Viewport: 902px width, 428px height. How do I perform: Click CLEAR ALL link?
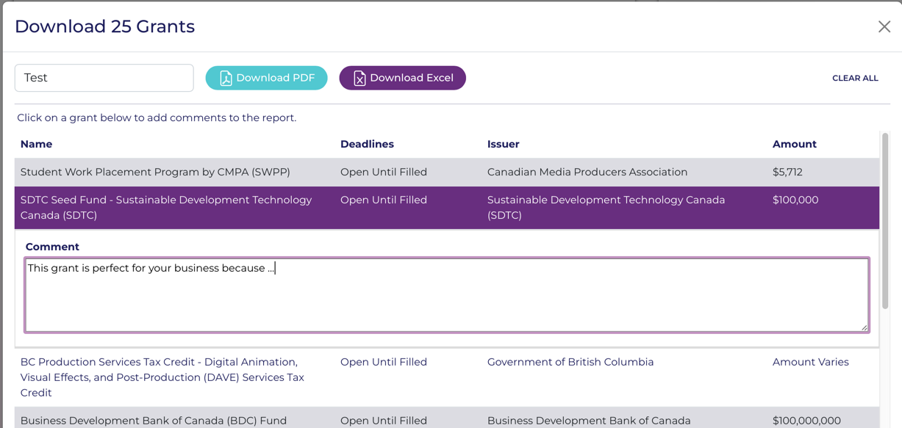(855, 78)
